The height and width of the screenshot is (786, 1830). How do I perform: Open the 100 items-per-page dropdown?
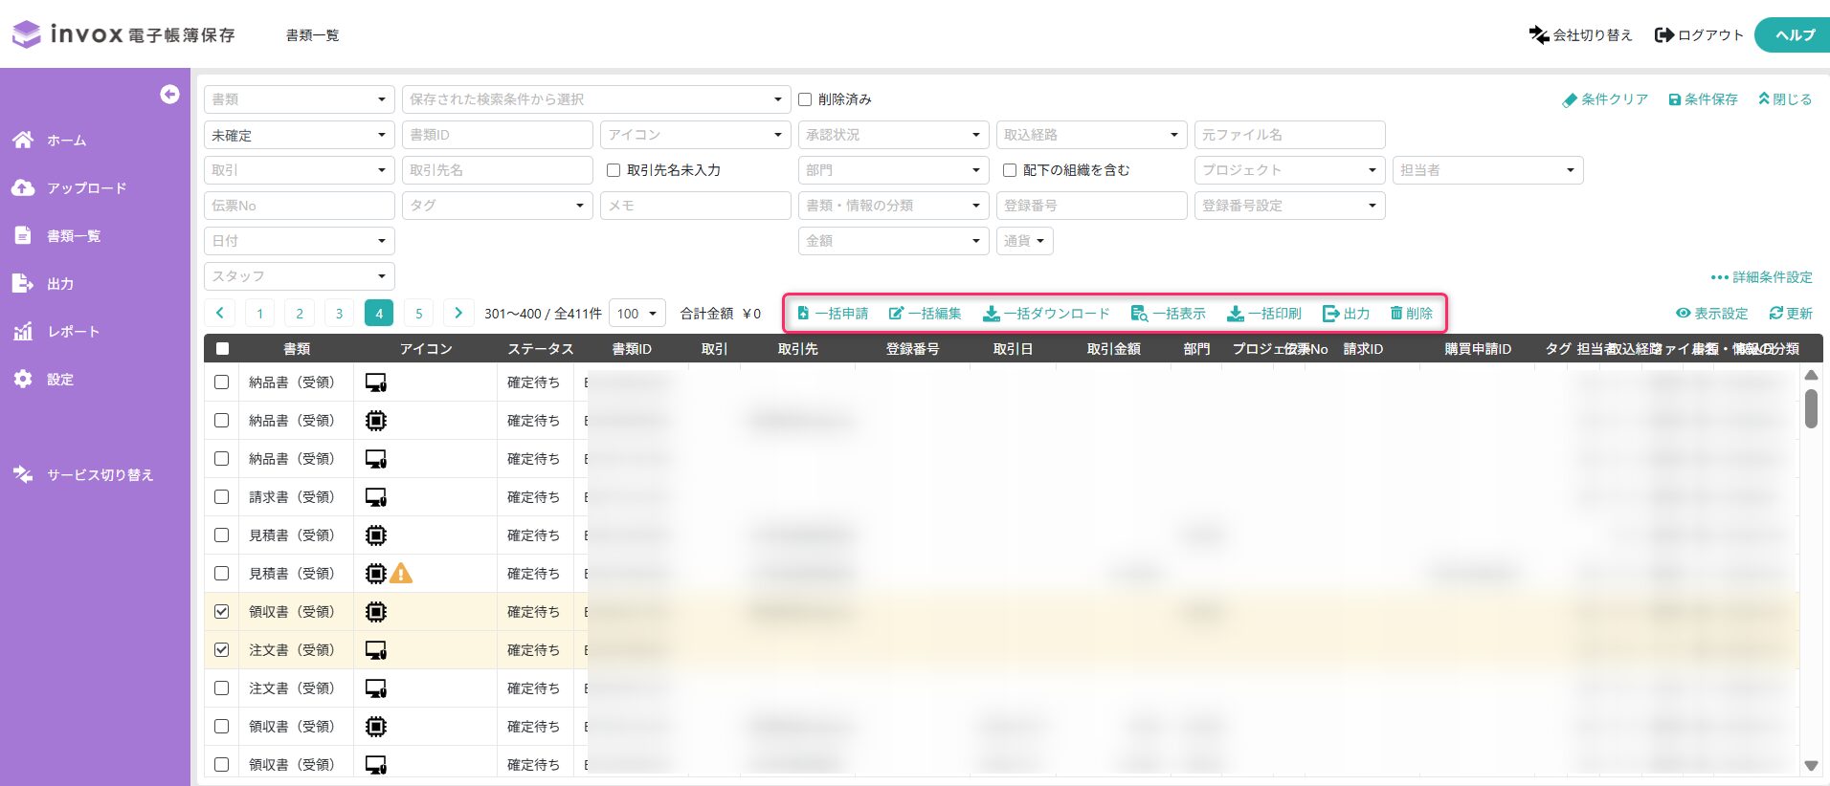[636, 314]
